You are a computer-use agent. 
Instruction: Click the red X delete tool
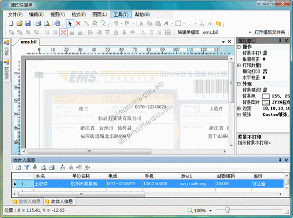(x=79, y=23)
